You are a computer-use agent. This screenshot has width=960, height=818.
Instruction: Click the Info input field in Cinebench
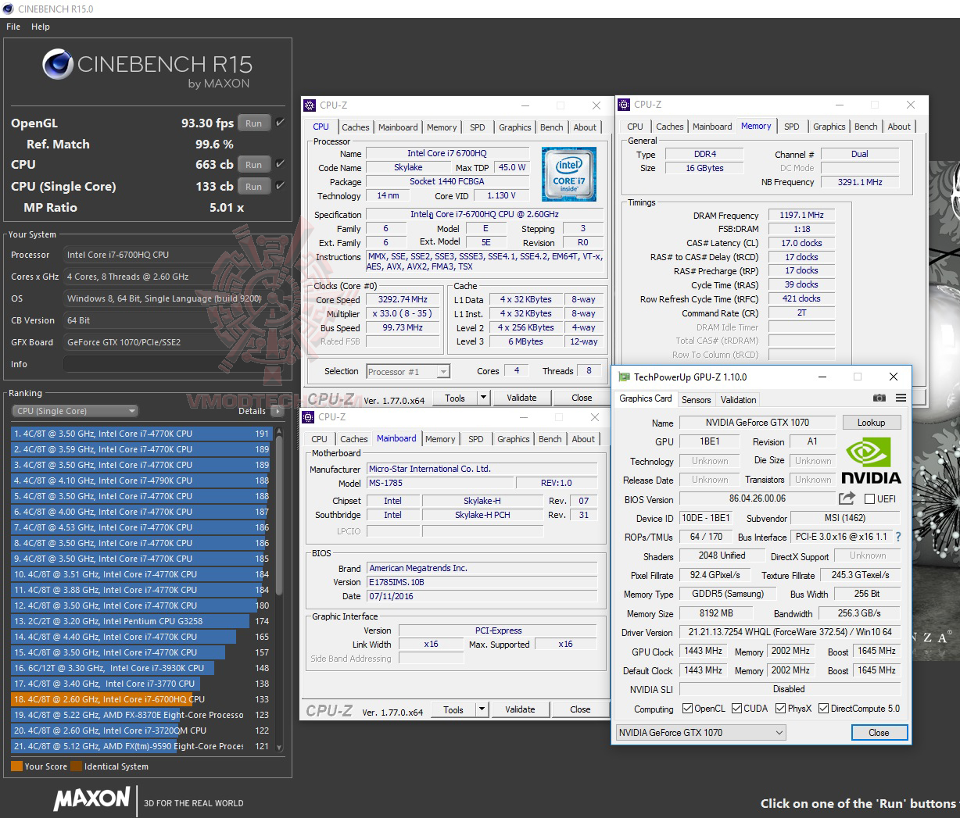[174, 364]
